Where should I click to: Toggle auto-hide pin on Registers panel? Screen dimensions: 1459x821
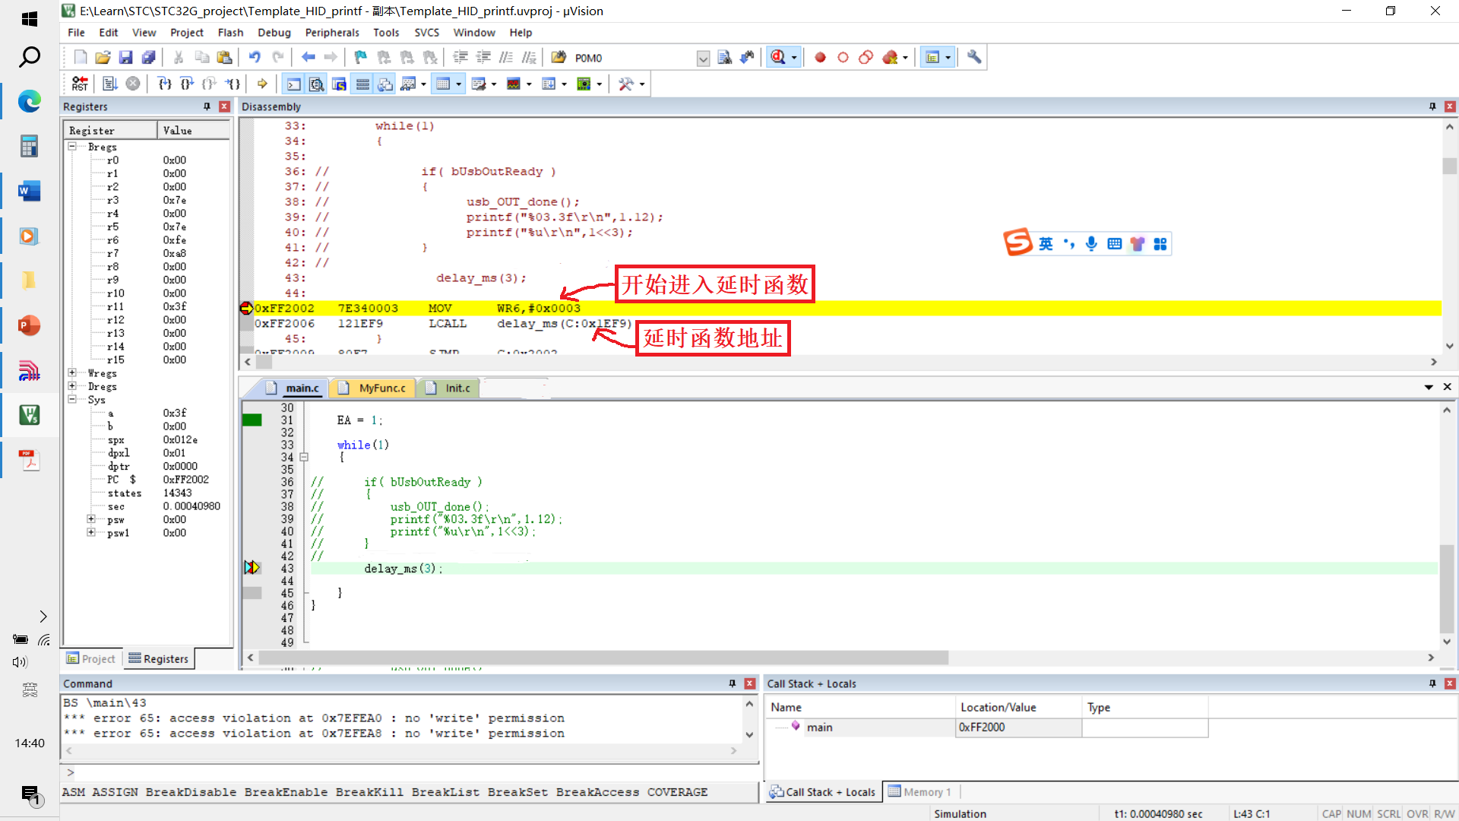click(x=207, y=106)
